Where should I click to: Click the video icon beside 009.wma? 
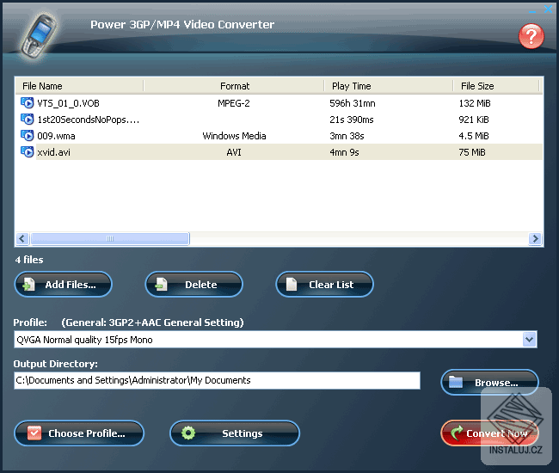28,136
